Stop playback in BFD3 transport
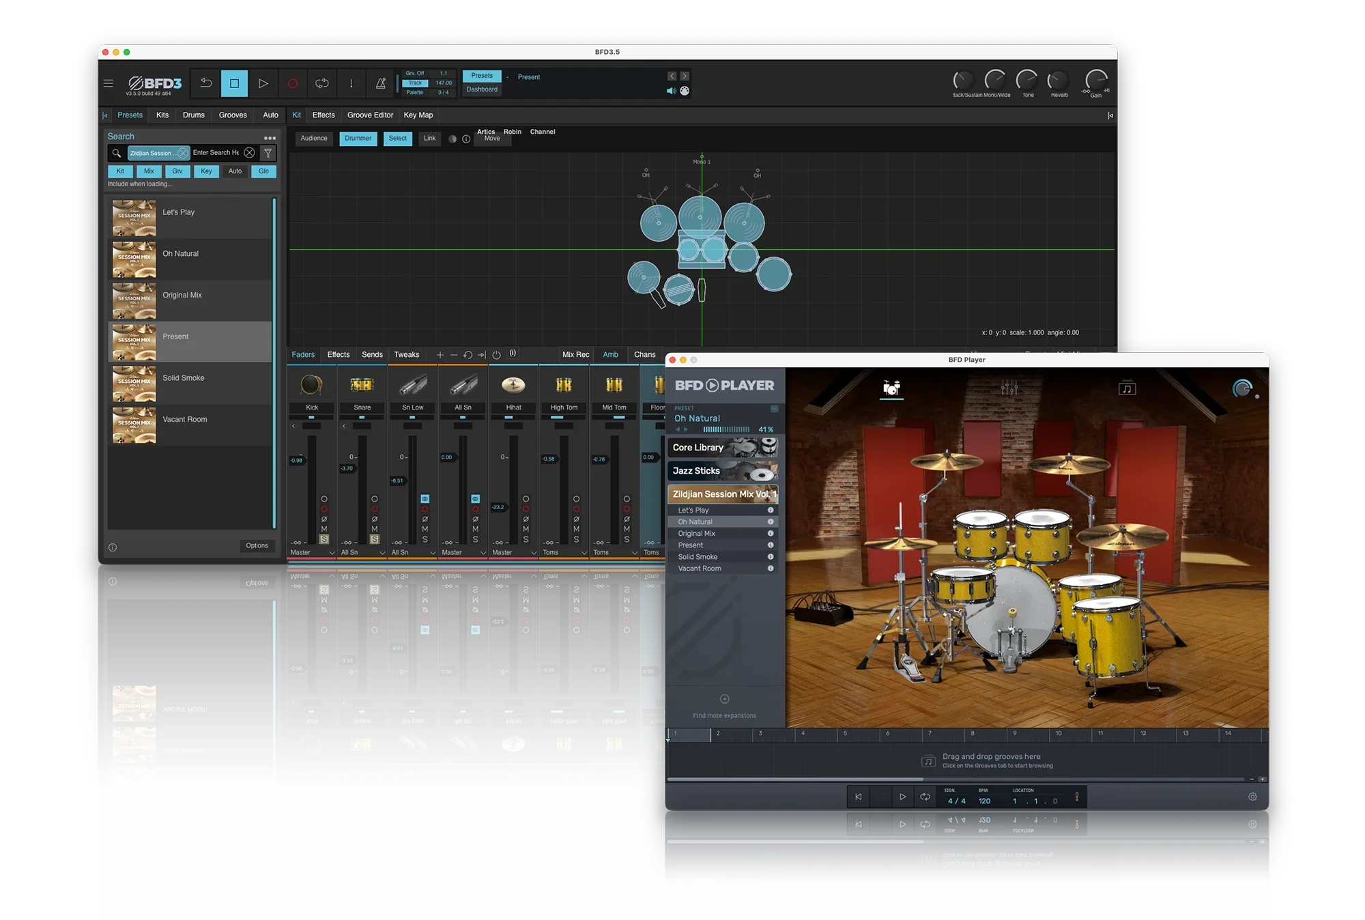This screenshot has height=920, width=1365. 234,83
